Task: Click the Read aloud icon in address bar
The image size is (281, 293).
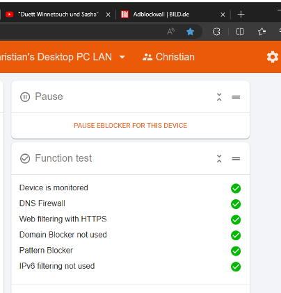Action: coord(171,31)
